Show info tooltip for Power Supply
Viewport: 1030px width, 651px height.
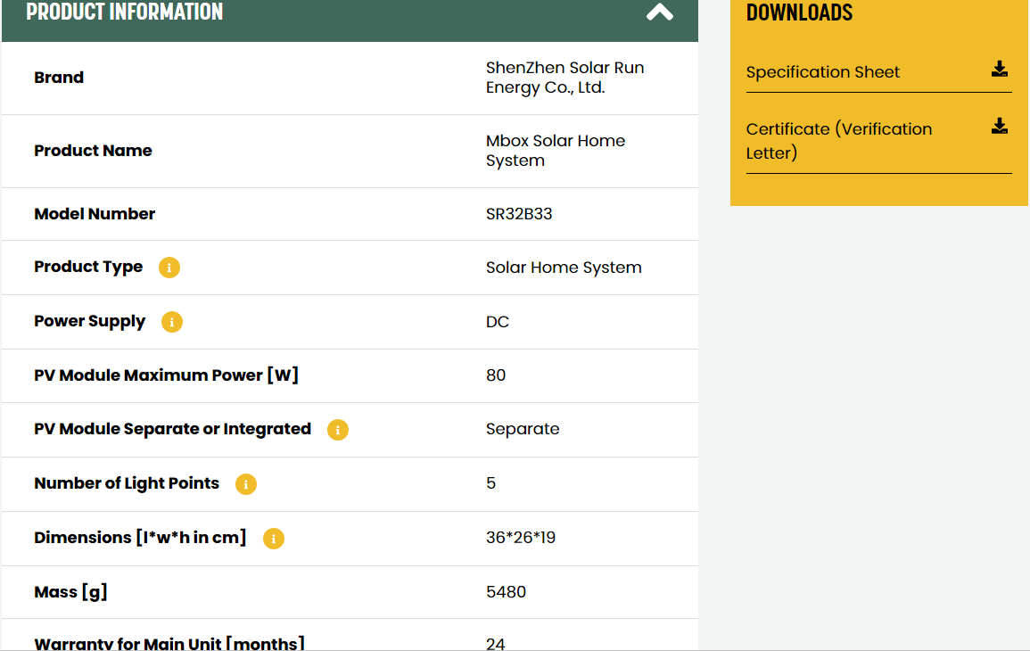pos(171,322)
